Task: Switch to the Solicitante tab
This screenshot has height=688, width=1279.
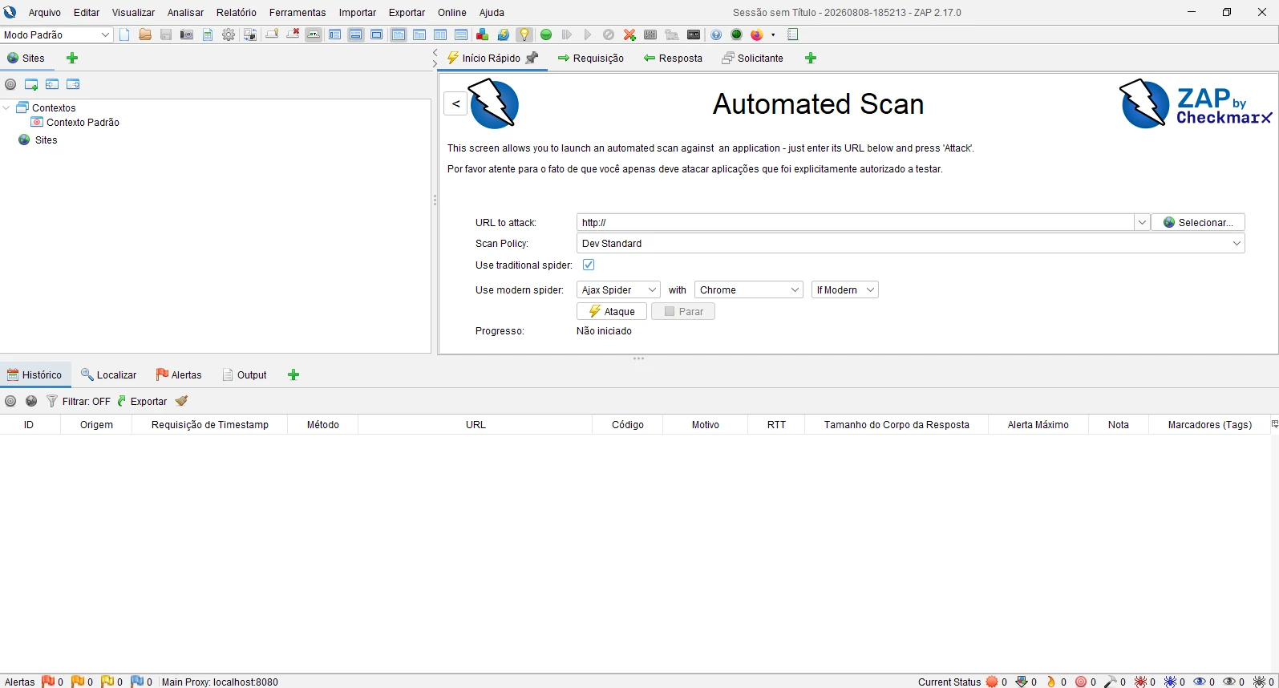Action: click(x=753, y=58)
